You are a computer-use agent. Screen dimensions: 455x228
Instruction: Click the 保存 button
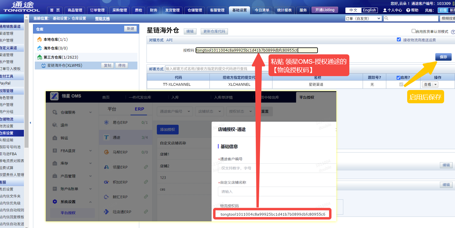click(x=443, y=57)
